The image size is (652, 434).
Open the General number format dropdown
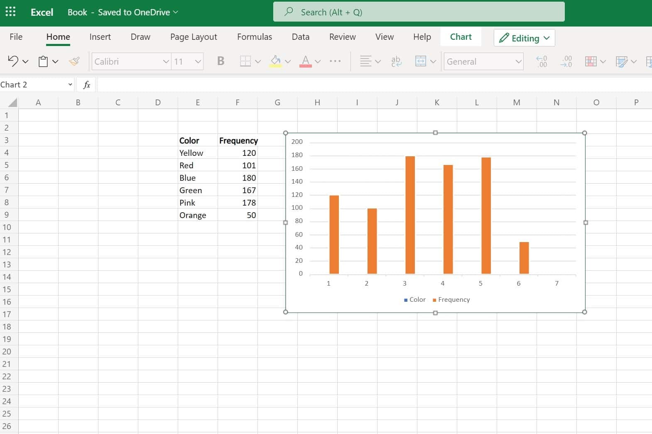(518, 61)
